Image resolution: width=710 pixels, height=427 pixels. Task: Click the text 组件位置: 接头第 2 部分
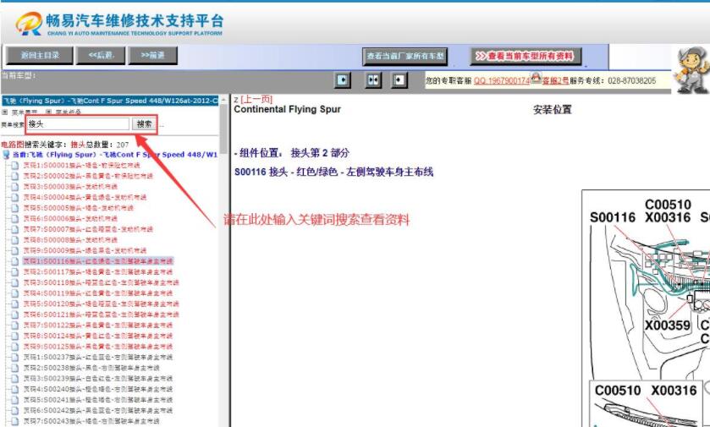pos(292,153)
